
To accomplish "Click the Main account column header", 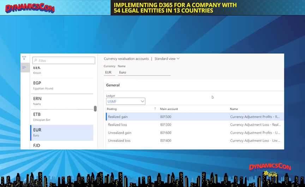I will click(169, 109).
